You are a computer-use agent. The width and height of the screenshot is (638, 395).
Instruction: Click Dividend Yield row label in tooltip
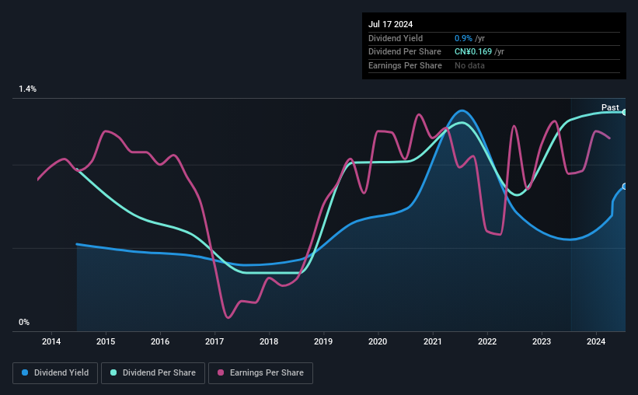click(x=396, y=38)
